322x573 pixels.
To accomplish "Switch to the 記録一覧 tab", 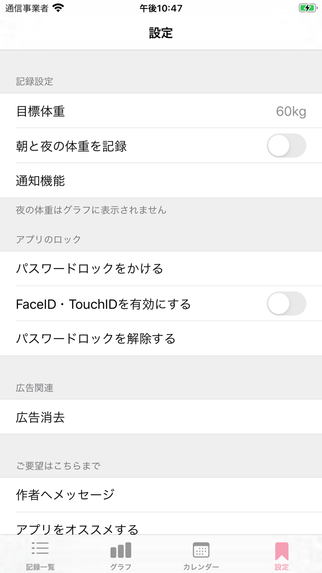I will tap(40, 553).
